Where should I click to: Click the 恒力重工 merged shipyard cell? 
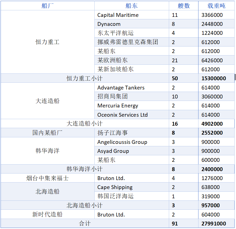47,42
